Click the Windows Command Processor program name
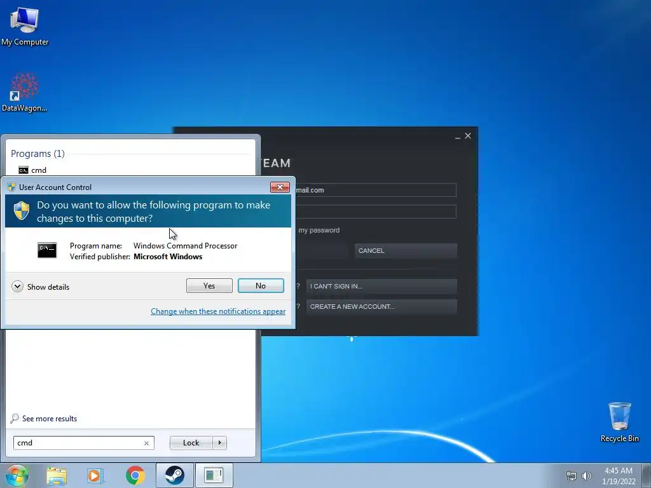This screenshot has height=488, width=651. point(185,246)
